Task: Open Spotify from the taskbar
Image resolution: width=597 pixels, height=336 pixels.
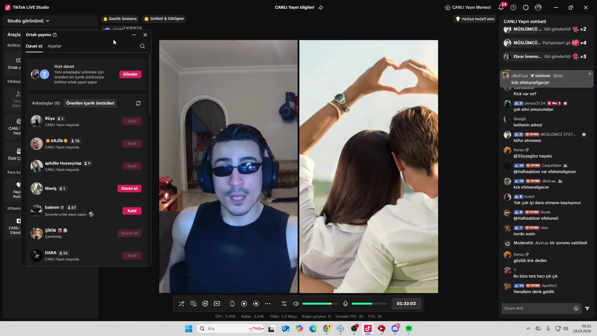Action: pos(409,329)
